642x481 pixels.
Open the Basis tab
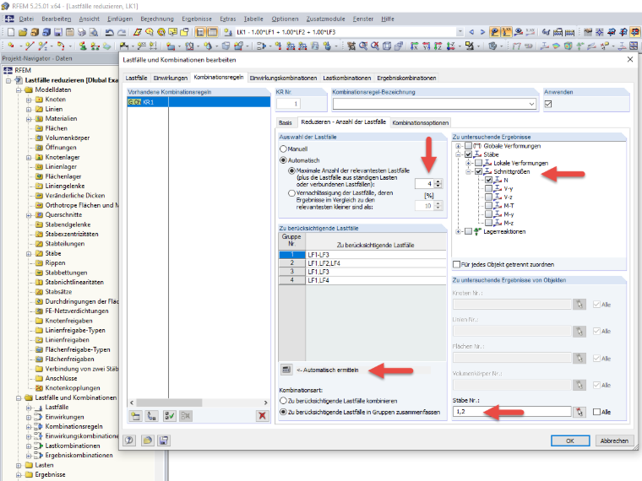pos(286,122)
